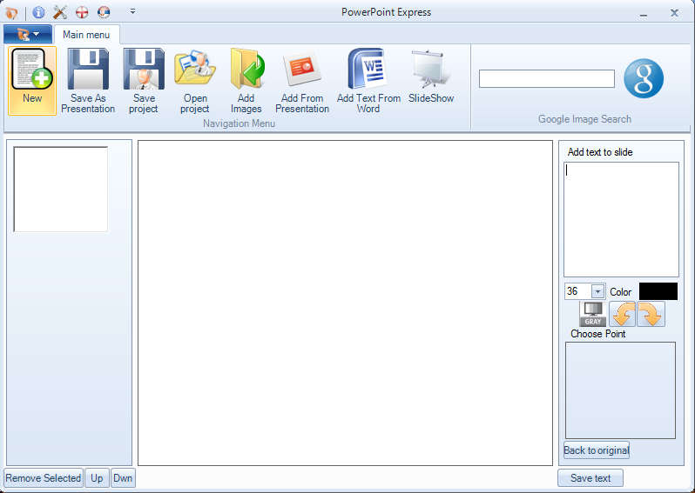Expand the blue application menu button
The width and height of the screenshot is (695, 493).
pyautogui.click(x=27, y=35)
